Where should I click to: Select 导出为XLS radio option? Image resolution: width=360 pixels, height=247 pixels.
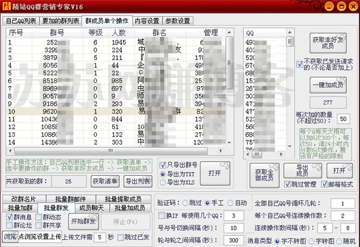(x=163, y=182)
